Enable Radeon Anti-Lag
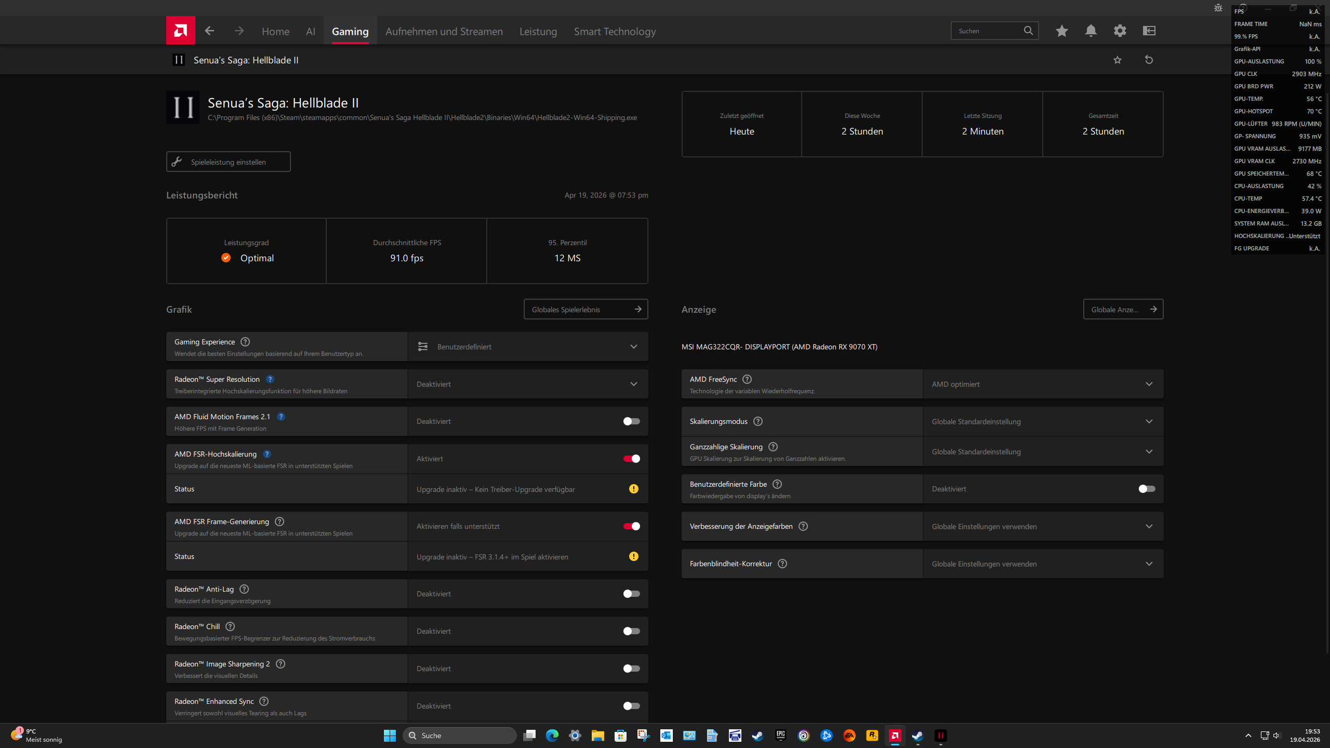The height and width of the screenshot is (748, 1330). (x=631, y=593)
